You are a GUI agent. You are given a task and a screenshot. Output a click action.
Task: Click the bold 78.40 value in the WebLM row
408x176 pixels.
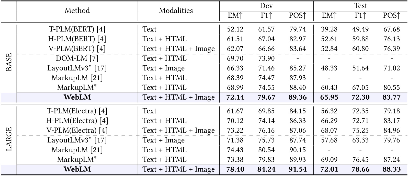(x=235, y=169)
